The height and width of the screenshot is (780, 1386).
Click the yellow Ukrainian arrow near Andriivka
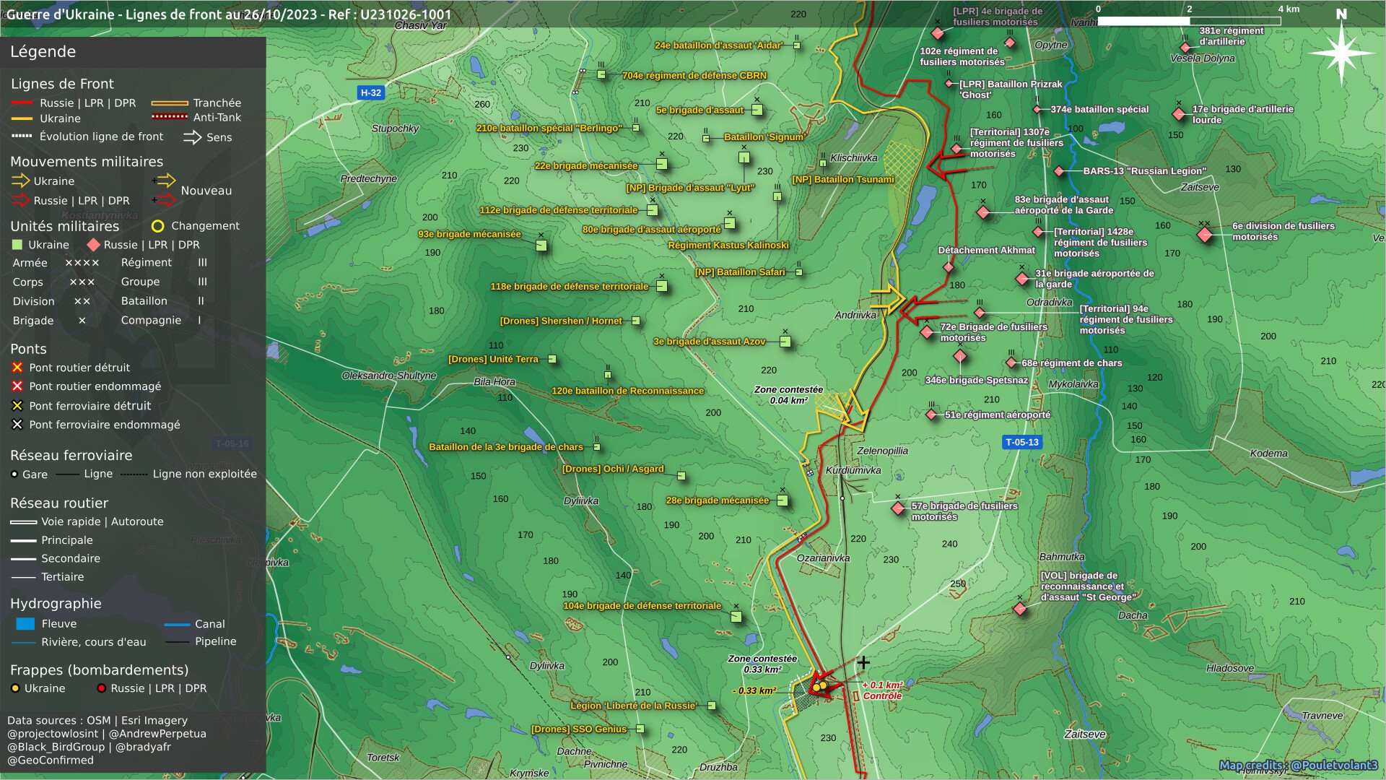point(888,297)
